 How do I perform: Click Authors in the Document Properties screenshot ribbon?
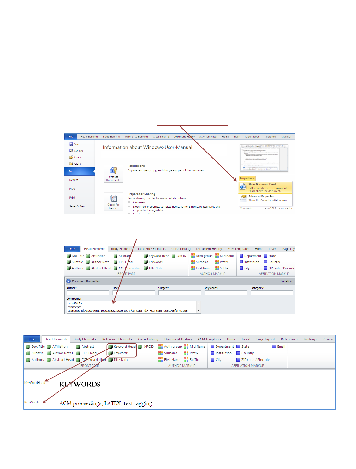point(75,268)
